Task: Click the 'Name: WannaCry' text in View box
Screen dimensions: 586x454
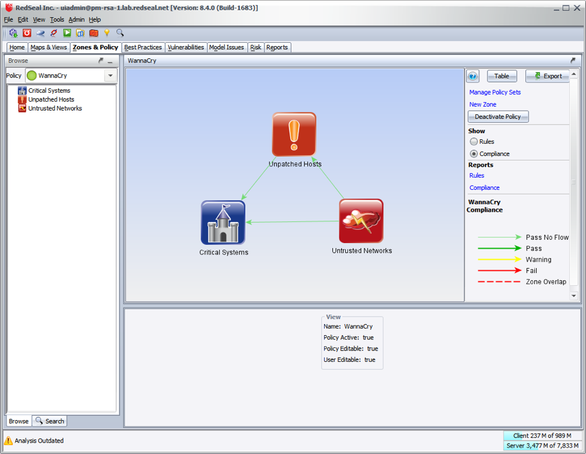Action: pyautogui.click(x=348, y=326)
